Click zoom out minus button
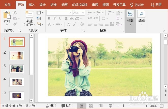 click(x=117, y=106)
